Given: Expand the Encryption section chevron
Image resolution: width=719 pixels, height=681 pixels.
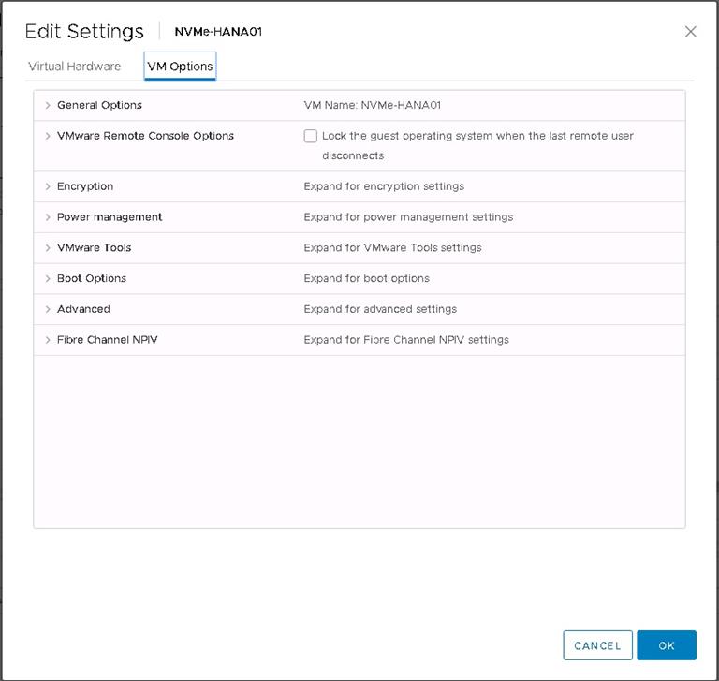Looking at the screenshot, I should pos(48,186).
